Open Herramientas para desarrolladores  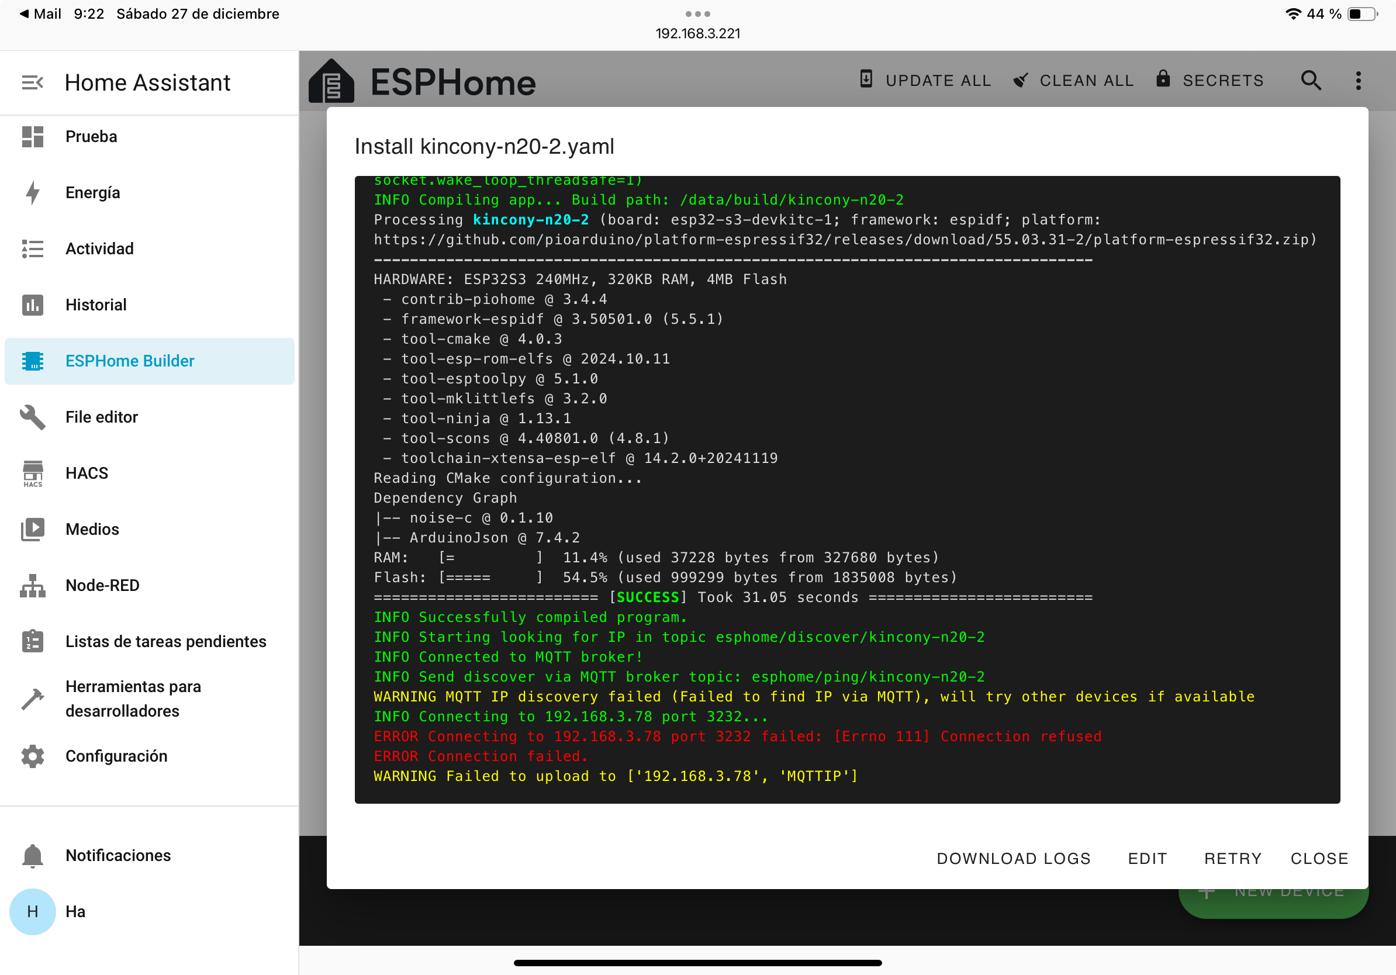tap(133, 699)
